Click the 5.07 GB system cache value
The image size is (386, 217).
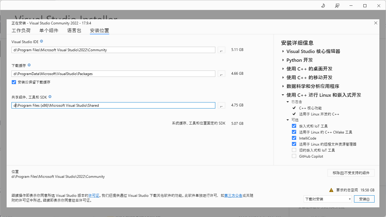(237, 124)
